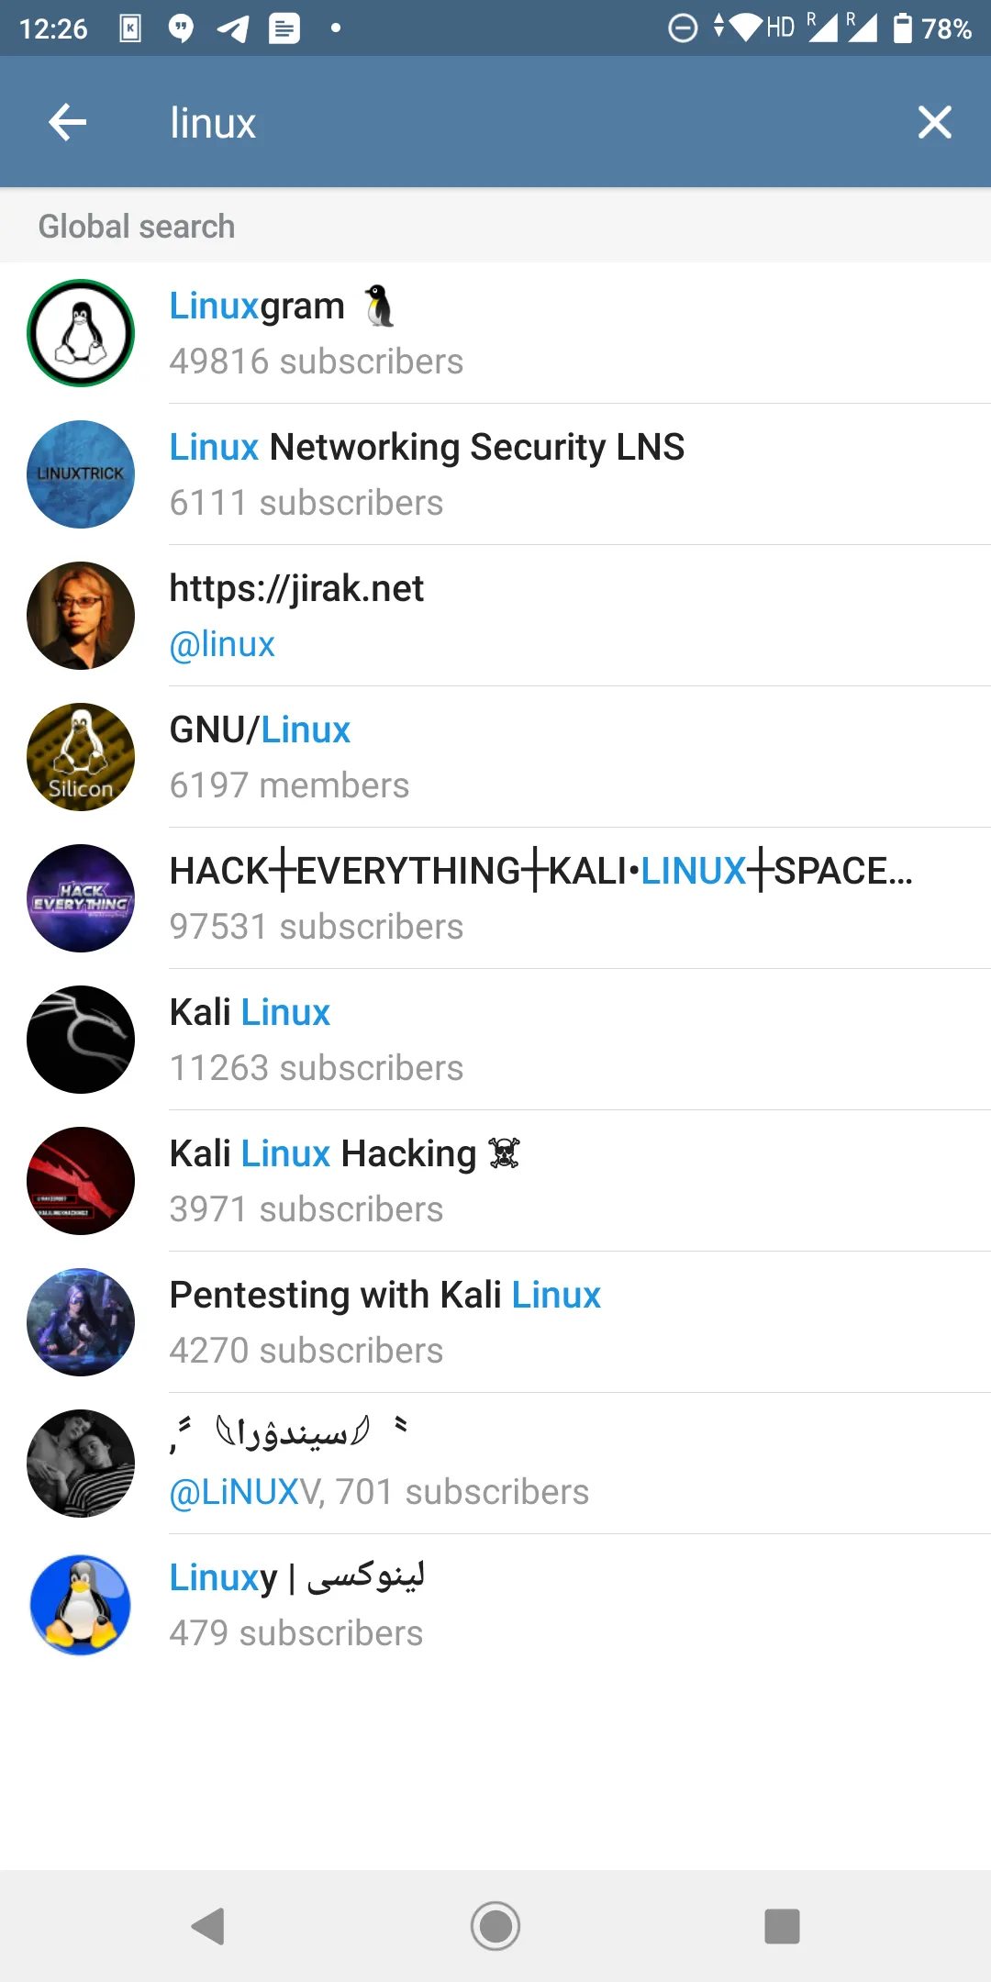Image resolution: width=991 pixels, height=1982 pixels.
Task: Tap Pentesting with Kali Linux avatar
Action: [x=81, y=1322]
